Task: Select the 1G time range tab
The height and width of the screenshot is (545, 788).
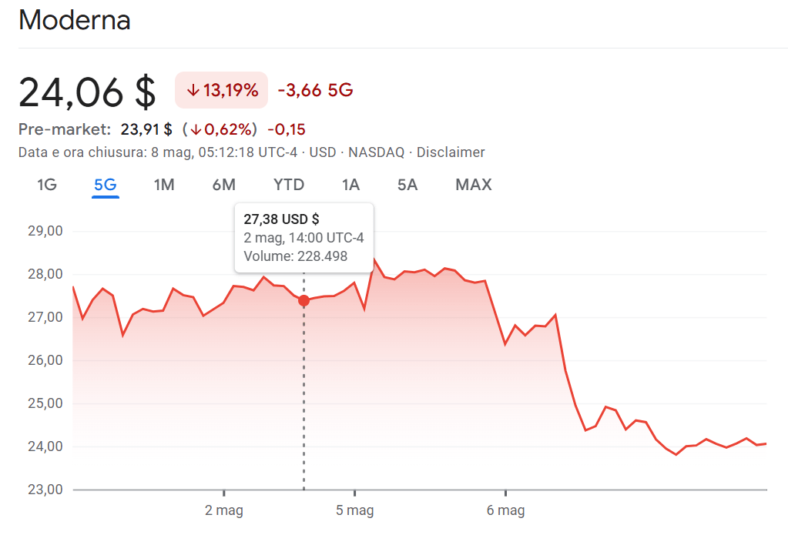Action: [x=47, y=185]
